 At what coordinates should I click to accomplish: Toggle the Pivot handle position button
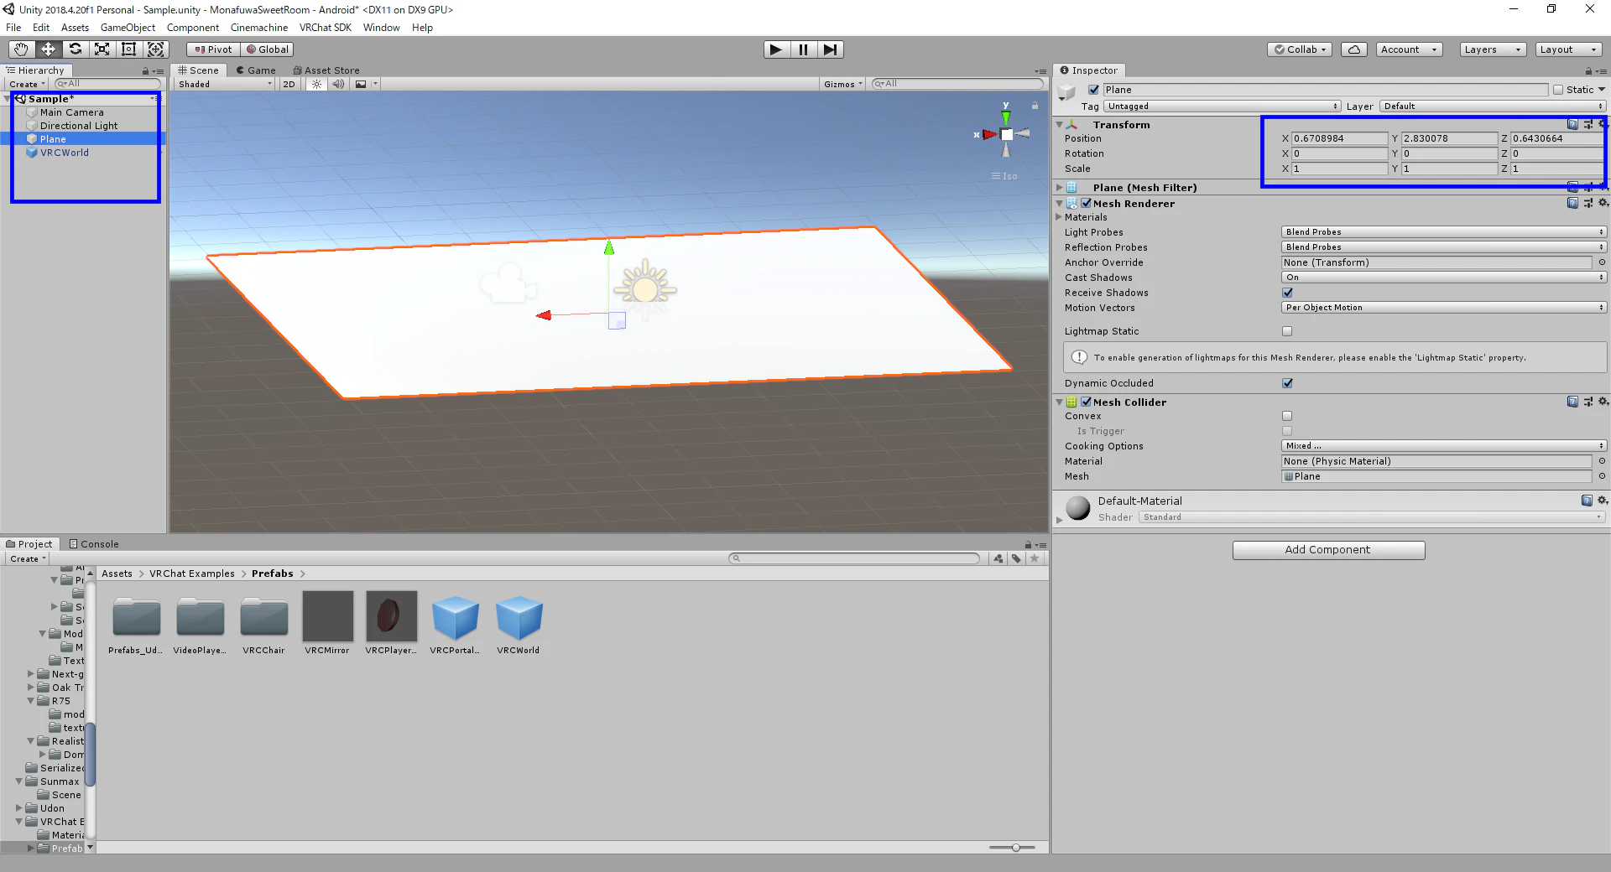(213, 49)
